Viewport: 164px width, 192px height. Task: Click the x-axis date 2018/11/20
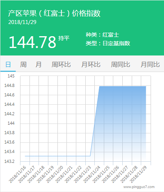(x=55, y=174)
